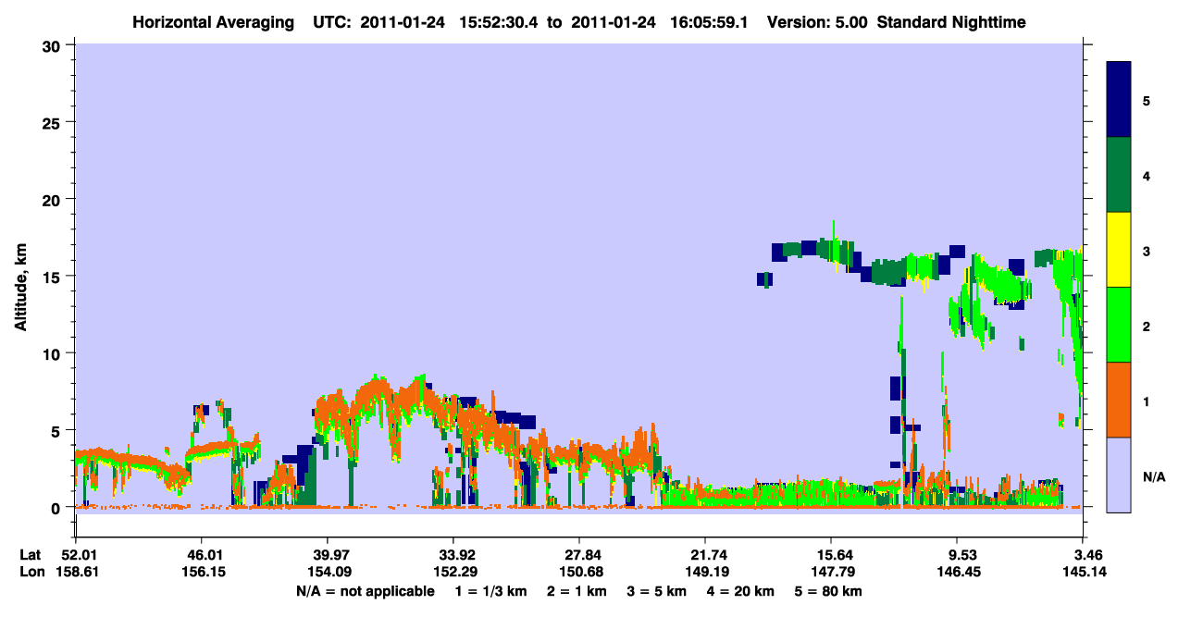1203x617 pixels.
Task: Click the longitude value 149.19
Action: click(x=705, y=572)
